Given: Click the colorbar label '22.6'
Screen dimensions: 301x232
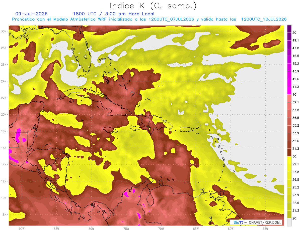Looking at the screenshot, I should pyautogui.click(x=296, y=203).
